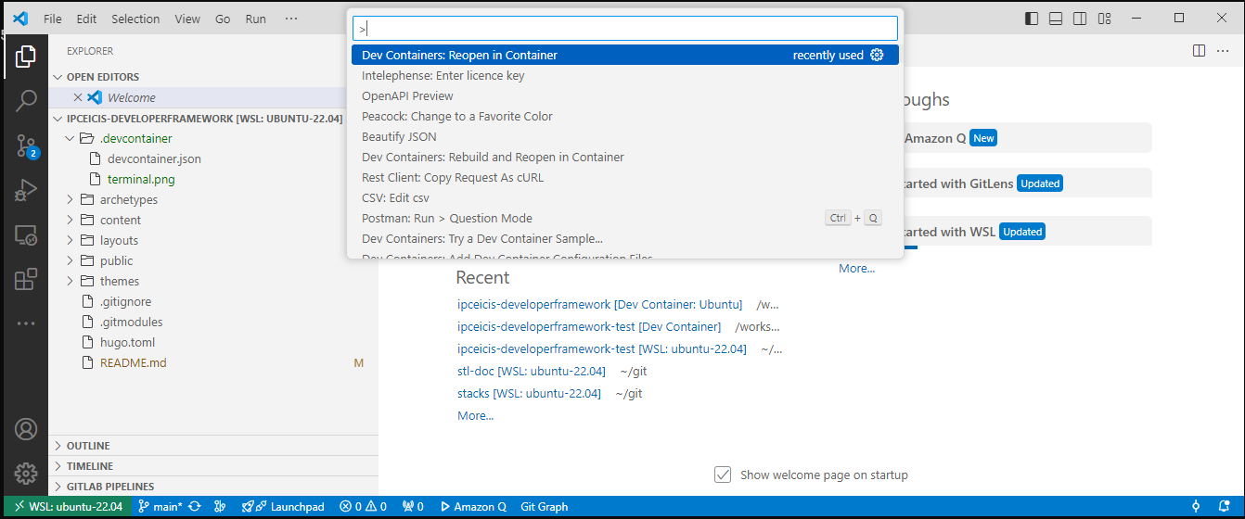Toggle the Primary Side Bar layout button
Image resolution: width=1245 pixels, height=519 pixels.
1032,19
